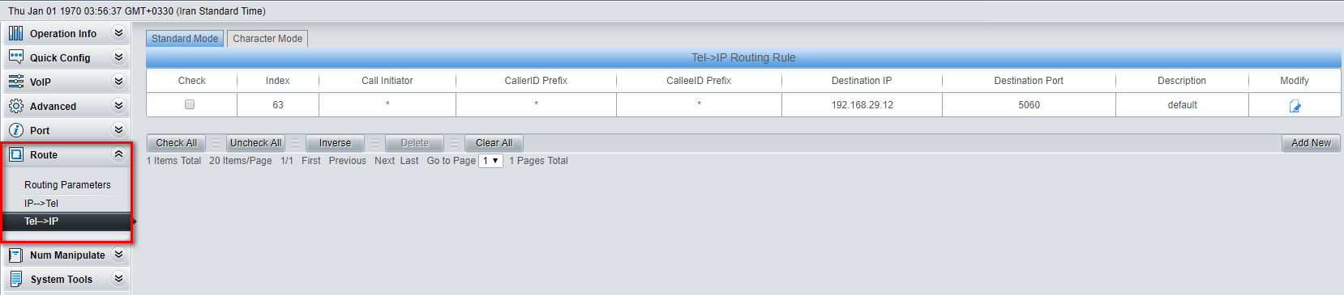Screen dimensions: 1344x295
Task: Expand the System Tools section chevron
Action: 118,279
